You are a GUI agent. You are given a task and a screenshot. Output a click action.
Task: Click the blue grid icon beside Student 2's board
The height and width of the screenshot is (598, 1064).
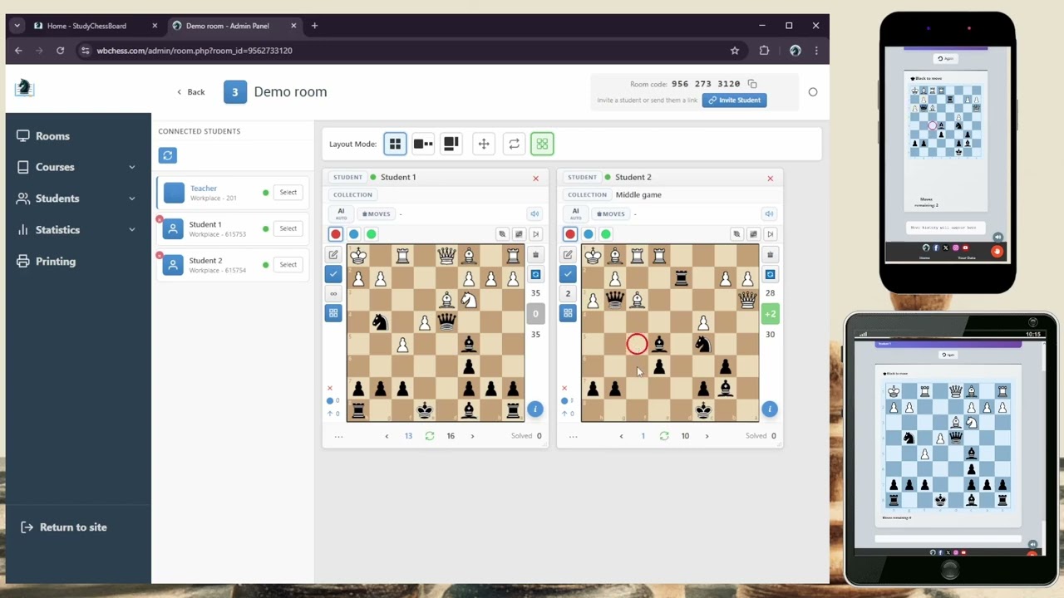[x=568, y=313]
